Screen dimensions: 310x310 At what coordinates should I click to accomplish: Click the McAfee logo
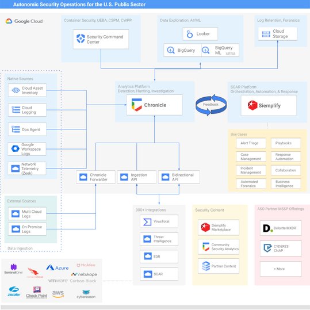coord(86,265)
